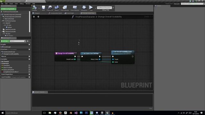This screenshot has width=205, height=115.
Task: Add a new function with plus
Action: click(x=29, y=50)
